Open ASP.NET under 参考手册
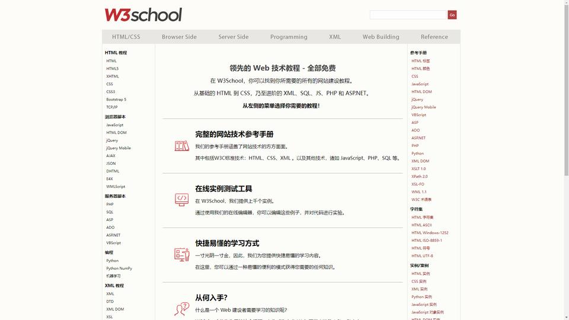Viewport: 569px width, 320px height. coord(418,138)
